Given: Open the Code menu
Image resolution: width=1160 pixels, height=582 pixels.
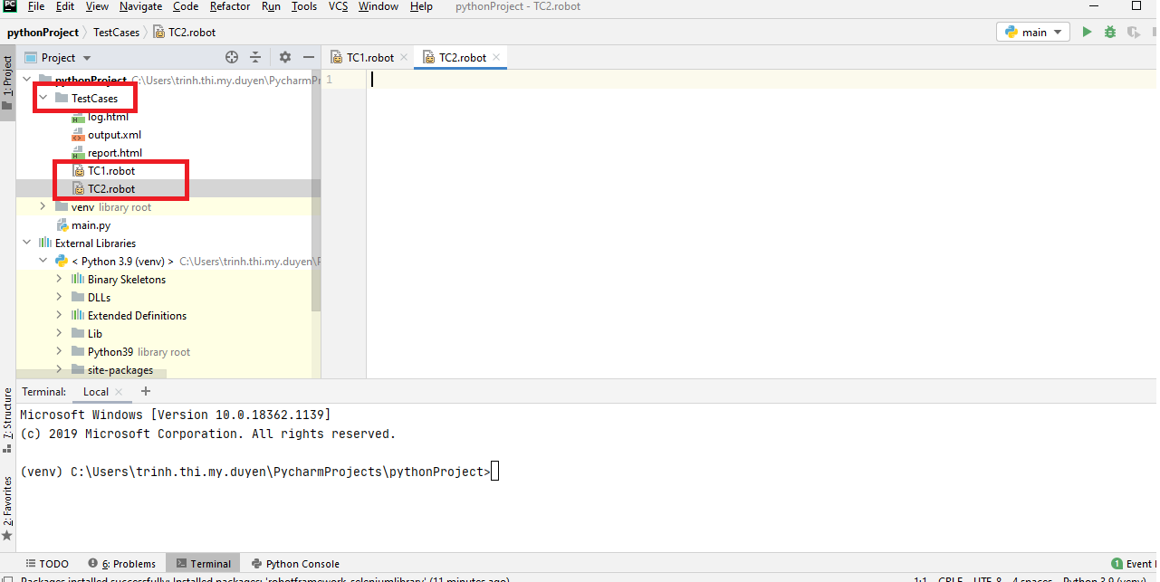Looking at the screenshot, I should tap(186, 6).
